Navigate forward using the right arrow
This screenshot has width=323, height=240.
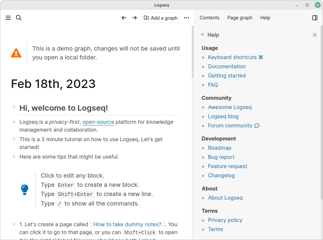[135, 18]
